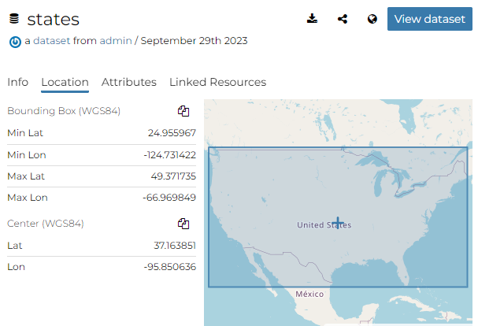The image size is (478, 326).
Task: Switch to the Attributes tab
Action: pos(128,82)
